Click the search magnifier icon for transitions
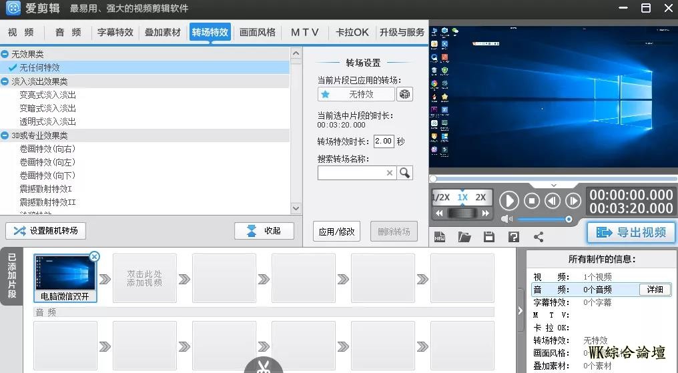678x373 pixels. point(404,173)
